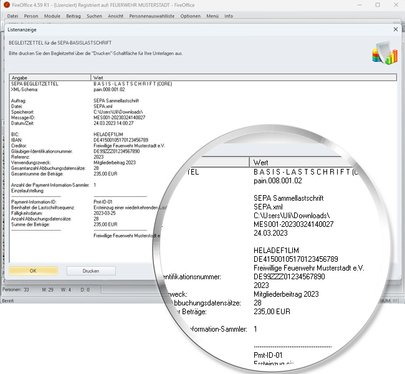The width and height of the screenshot is (405, 374).
Task: Open the Optionen menu
Action: 191,16
